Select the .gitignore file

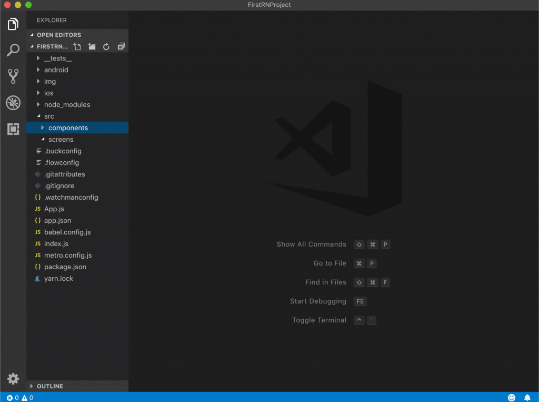(x=59, y=186)
